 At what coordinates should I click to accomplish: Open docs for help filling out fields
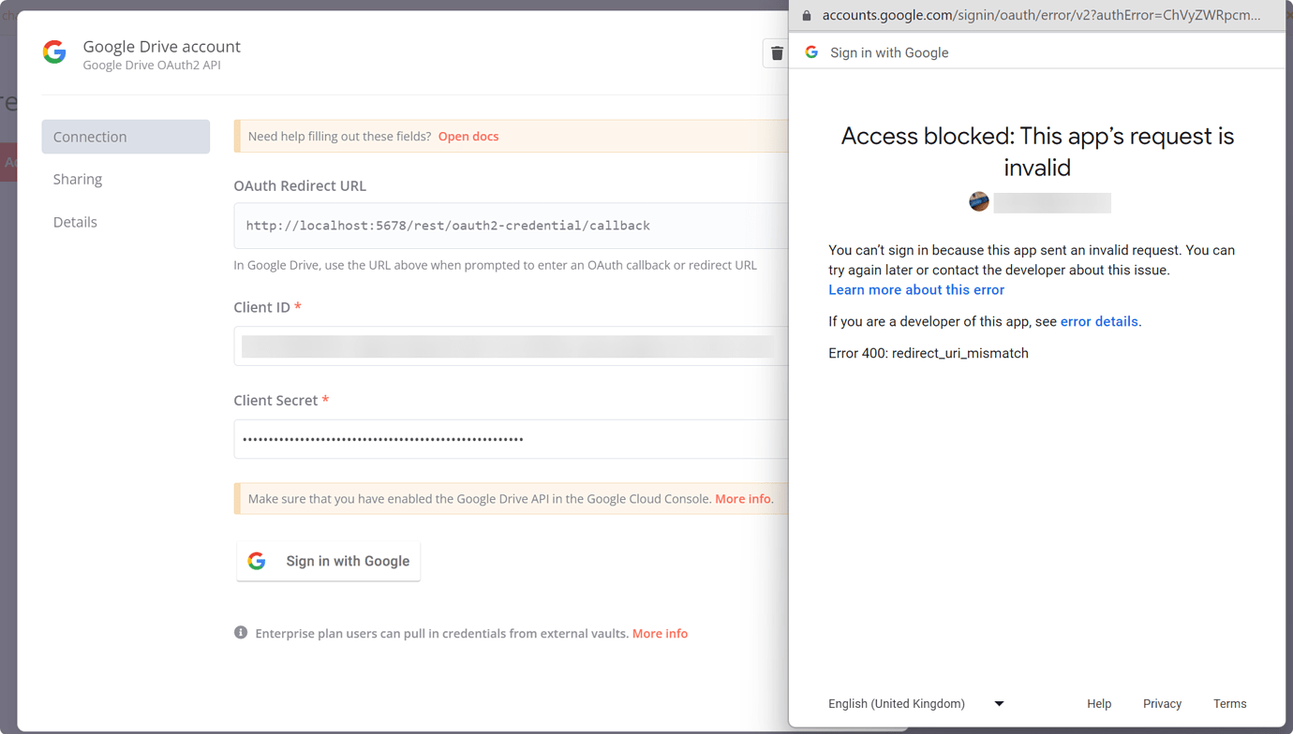[468, 136]
